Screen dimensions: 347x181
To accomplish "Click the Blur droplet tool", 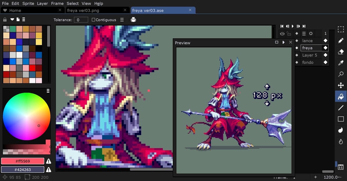I will pyautogui.click(x=341, y=141).
